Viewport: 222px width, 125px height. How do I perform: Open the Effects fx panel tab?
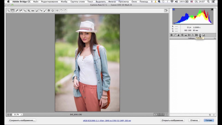coord(193,35)
